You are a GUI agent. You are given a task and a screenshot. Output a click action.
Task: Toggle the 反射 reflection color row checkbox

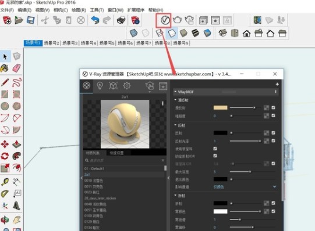[273, 133]
